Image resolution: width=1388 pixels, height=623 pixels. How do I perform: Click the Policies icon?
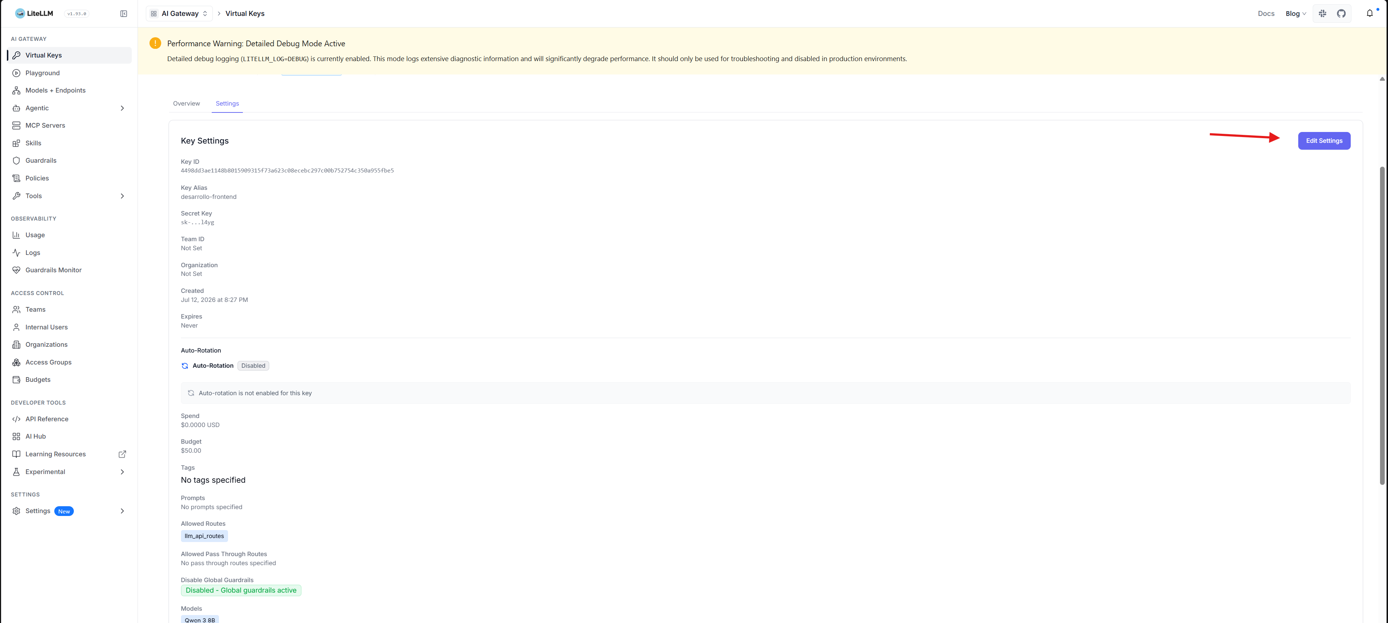(16, 178)
